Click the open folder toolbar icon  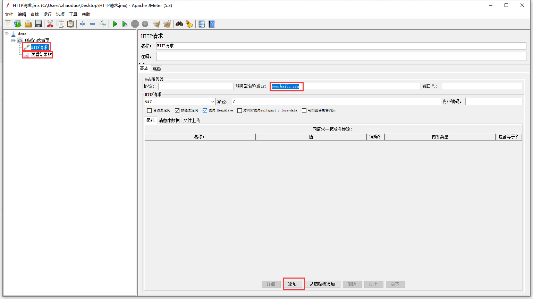coord(28,24)
